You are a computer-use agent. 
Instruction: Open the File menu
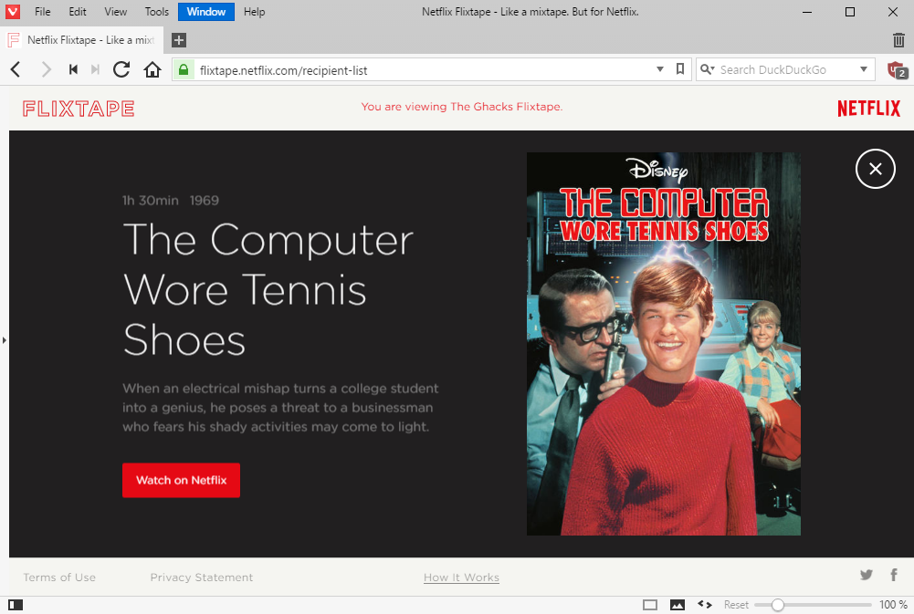(x=43, y=12)
